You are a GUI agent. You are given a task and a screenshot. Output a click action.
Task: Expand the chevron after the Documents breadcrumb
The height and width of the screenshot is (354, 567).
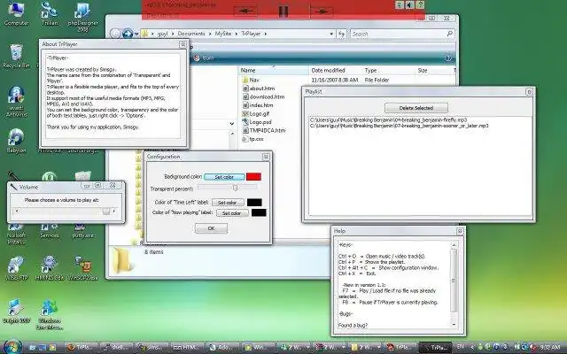point(210,34)
